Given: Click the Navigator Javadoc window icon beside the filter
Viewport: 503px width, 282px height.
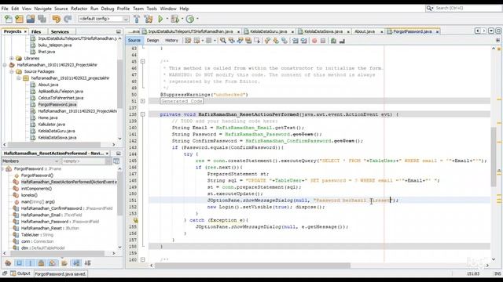Looking at the screenshot, I should pos(116,161).
